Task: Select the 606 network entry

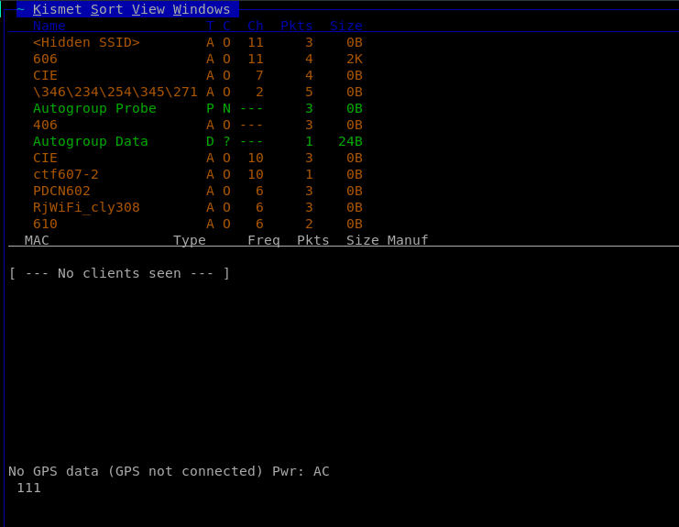Action: [45, 59]
